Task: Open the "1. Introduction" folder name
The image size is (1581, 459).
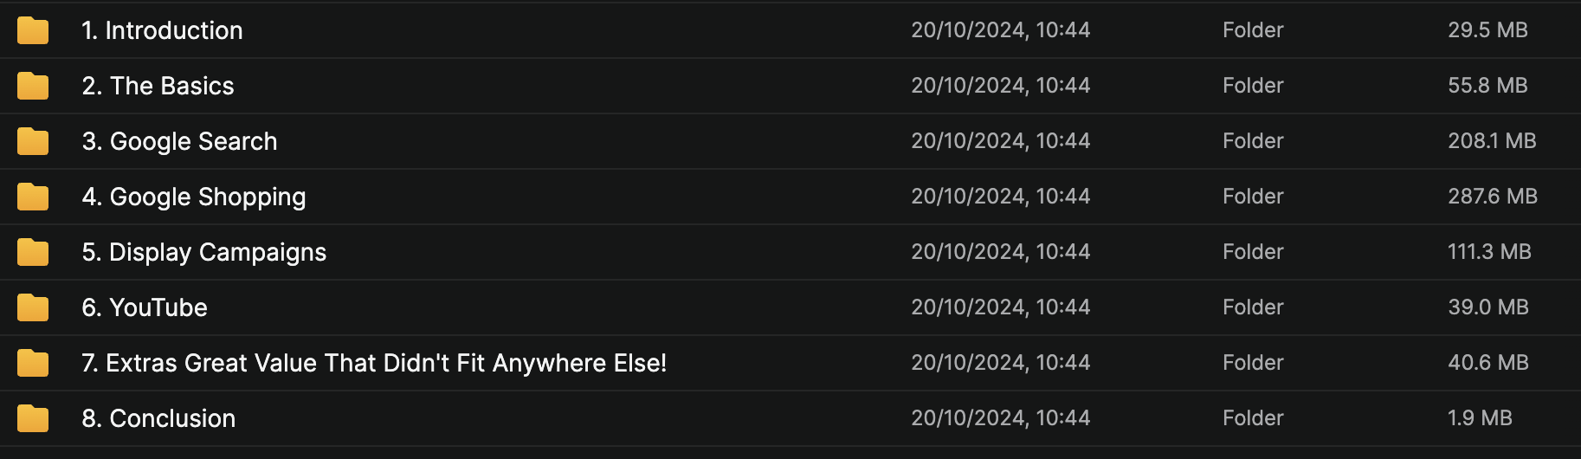Action: point(162,30)
